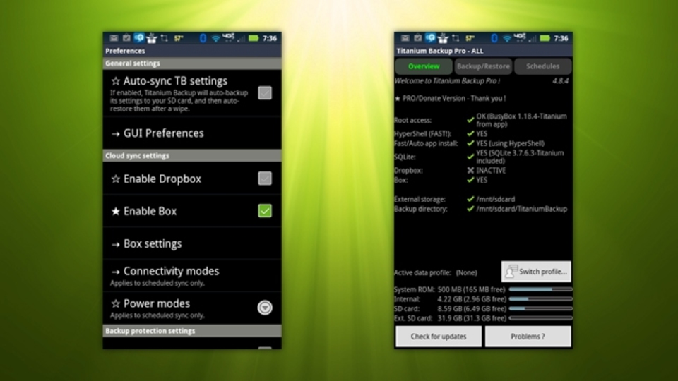Screen dimensions: 678x381
Task: Click the Problems ? button
Action: [x=528, y=337]
